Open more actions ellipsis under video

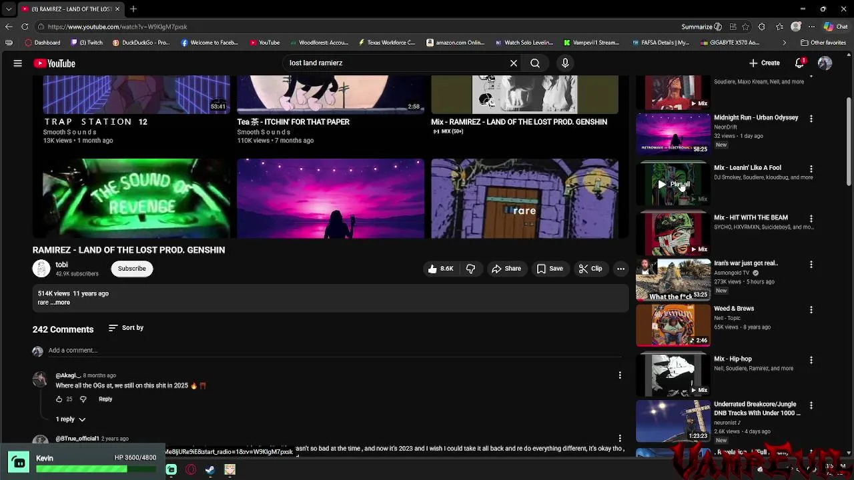[x=620, y=269]
